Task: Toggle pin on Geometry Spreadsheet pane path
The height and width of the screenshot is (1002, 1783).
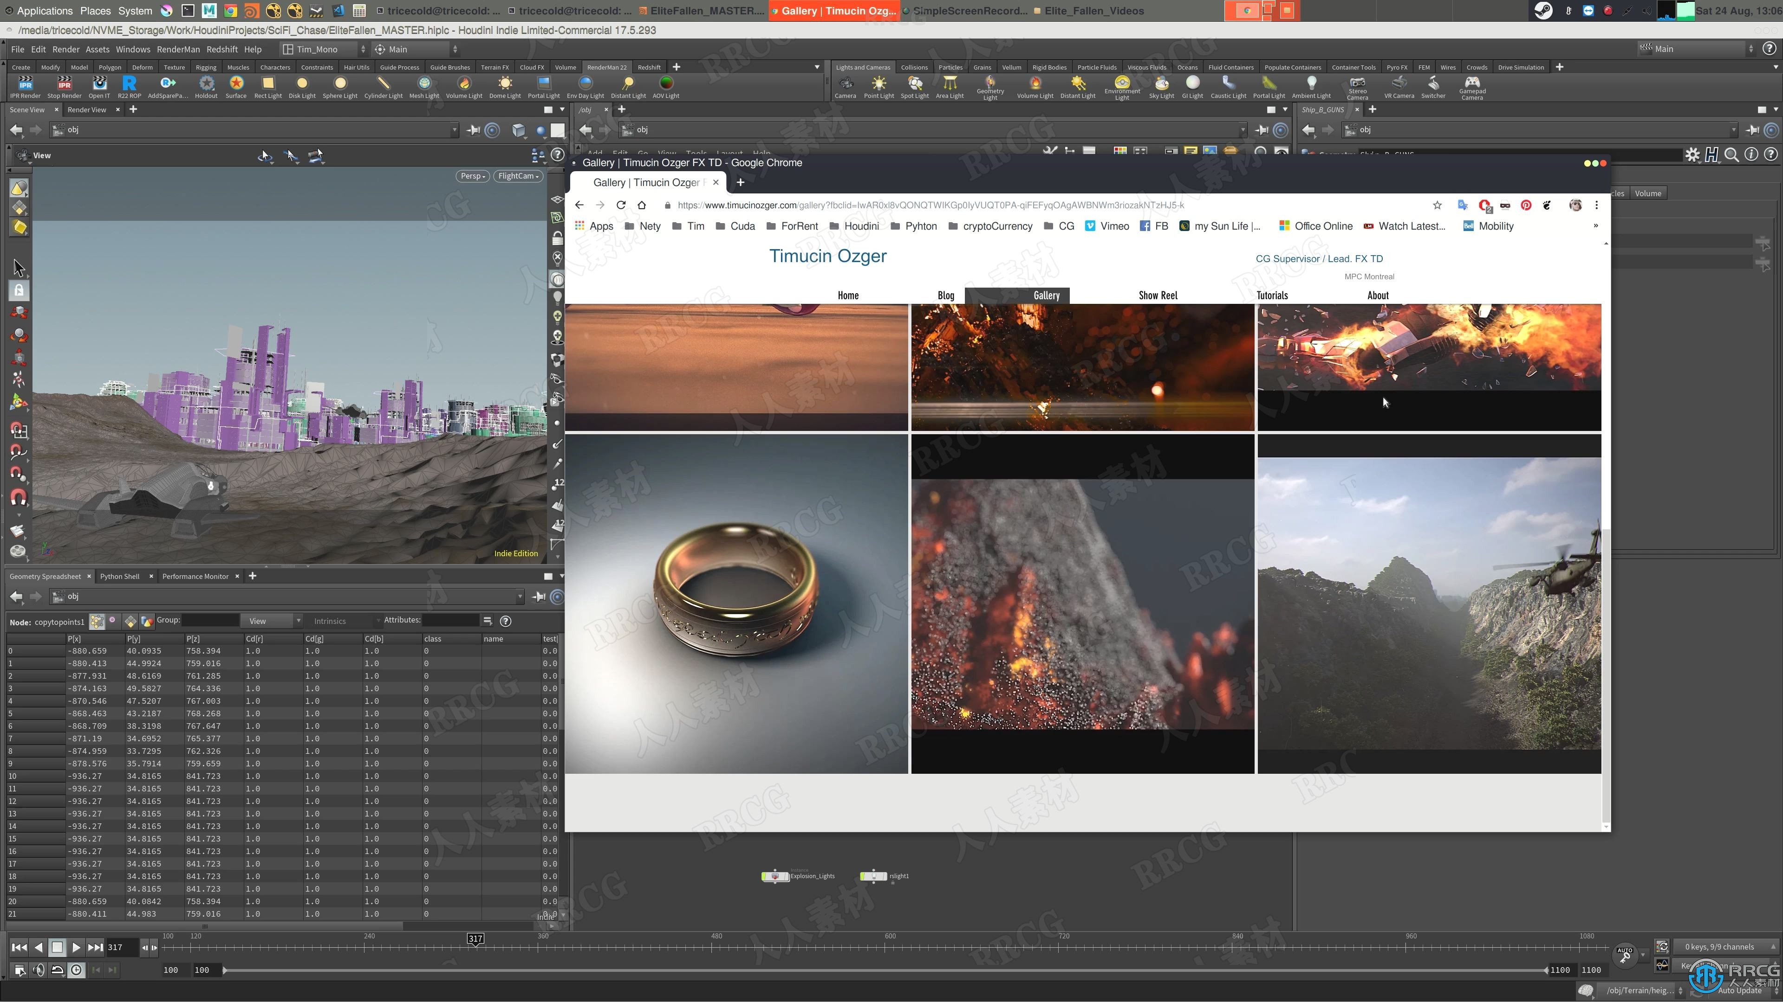Action: [x=539, y=596]
